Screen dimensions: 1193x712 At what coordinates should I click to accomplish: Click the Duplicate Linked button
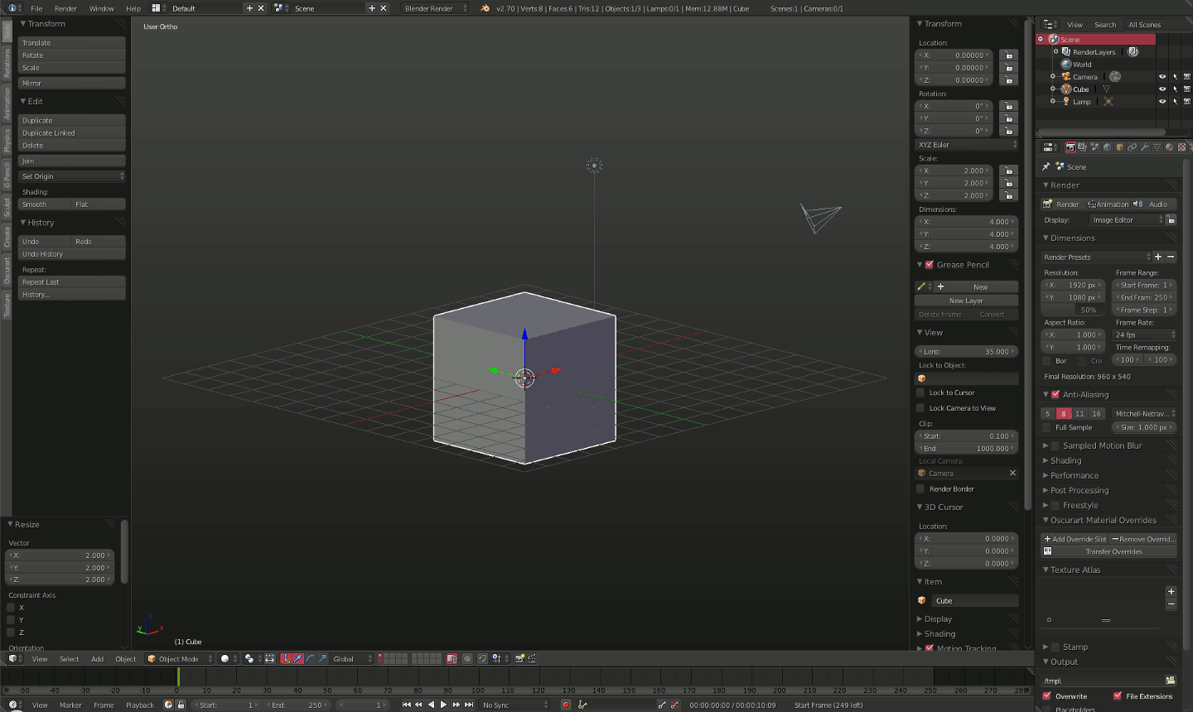coord(71,133)
